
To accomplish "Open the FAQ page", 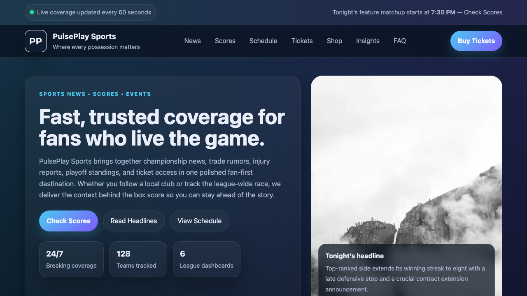I will click(400, 41).
